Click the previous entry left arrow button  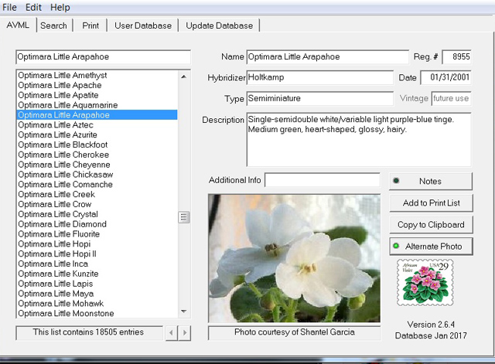click(172, 332)
